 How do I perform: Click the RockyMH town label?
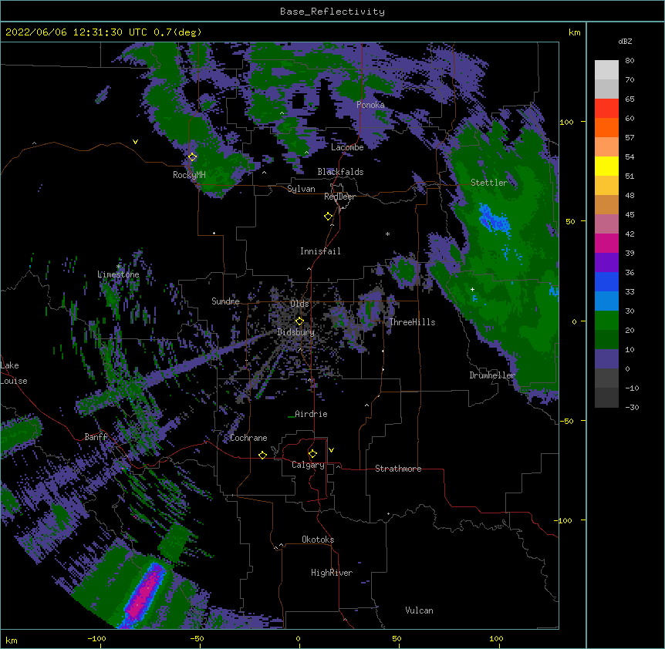pos(189,175)
